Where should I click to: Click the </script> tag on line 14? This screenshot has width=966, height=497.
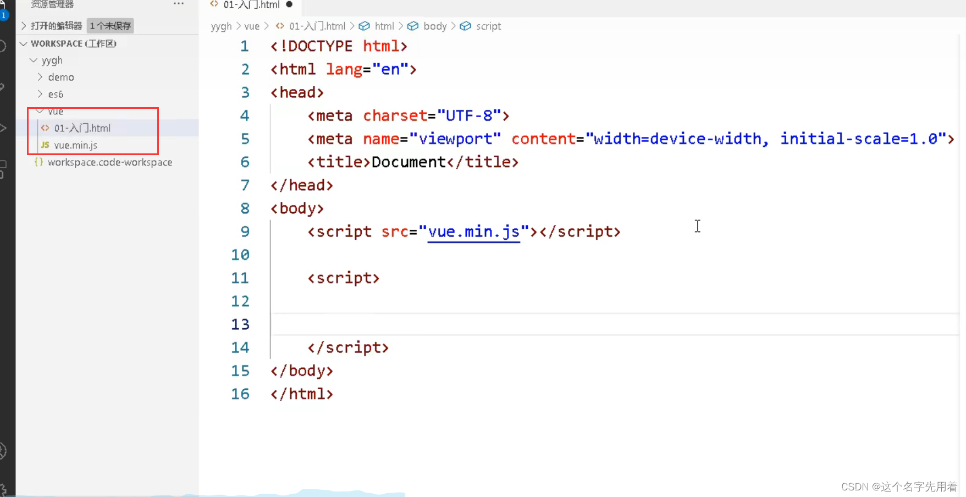pyautogui.click(x=348, y=348)
